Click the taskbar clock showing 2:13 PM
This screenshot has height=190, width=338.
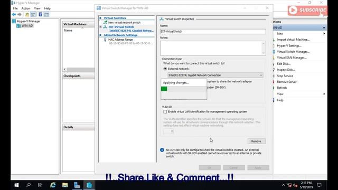306,185
